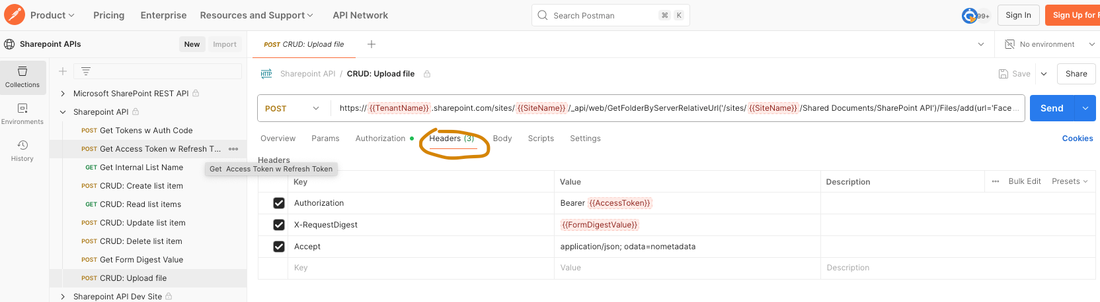Open the API Network page

(x=360, y=15)
